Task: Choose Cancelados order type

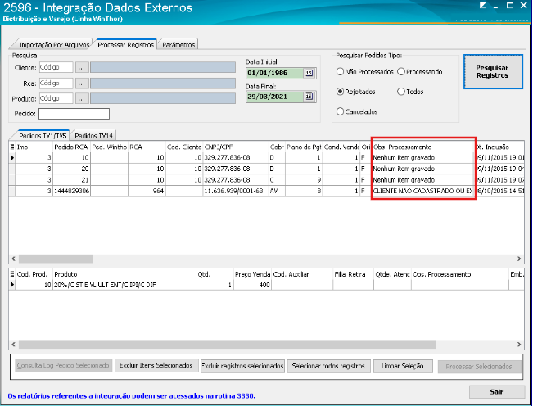Action: coord(340,111)
